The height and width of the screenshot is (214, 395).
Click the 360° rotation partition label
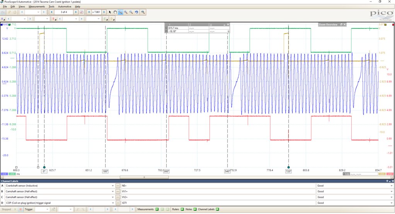tap(166, 172)
